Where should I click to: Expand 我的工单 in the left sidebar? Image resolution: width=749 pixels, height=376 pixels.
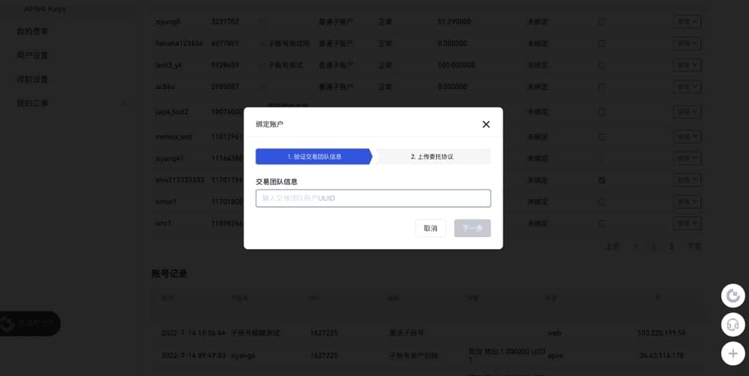pos(32,104)
